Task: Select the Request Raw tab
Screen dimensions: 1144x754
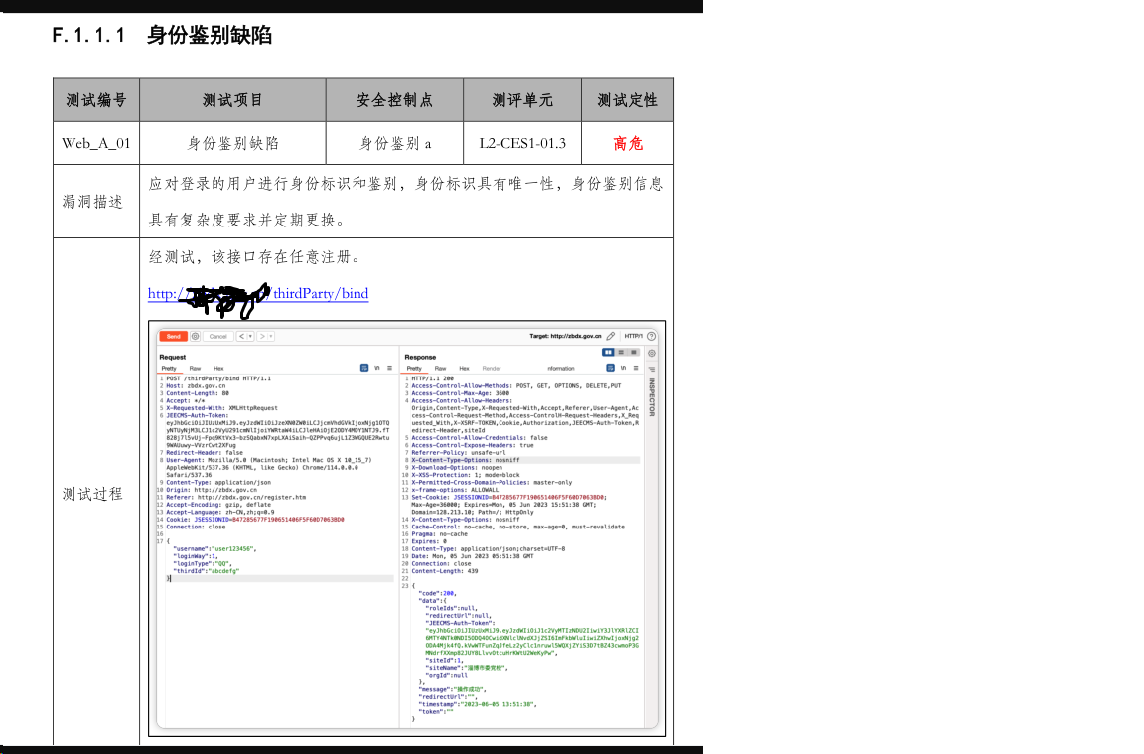Action: pos(195,368)
